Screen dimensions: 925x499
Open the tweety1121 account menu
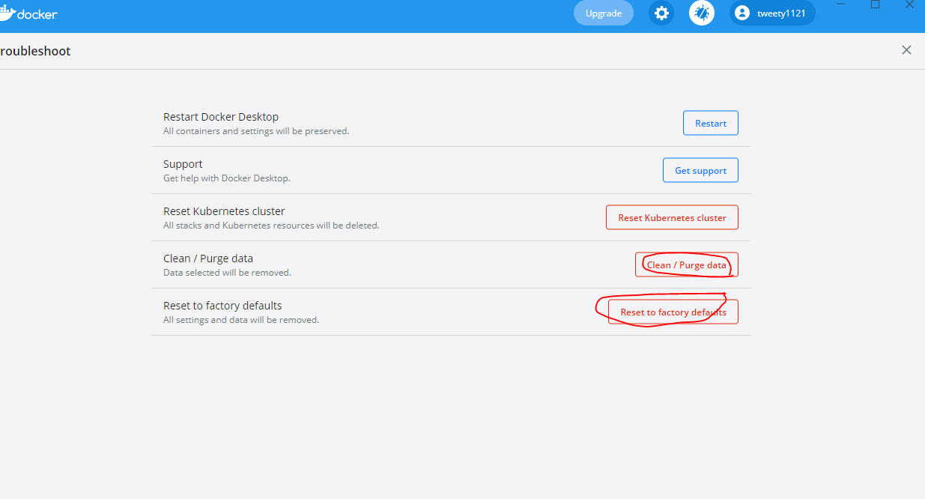click(772, 13)
